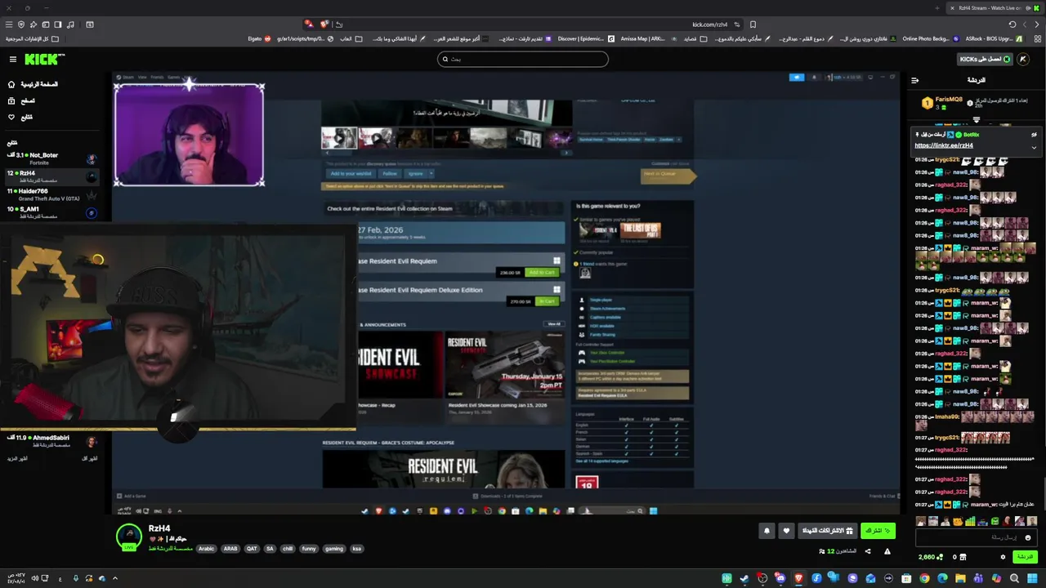Select the ARAB tag

pyautogui.click(x=230, y=549)
